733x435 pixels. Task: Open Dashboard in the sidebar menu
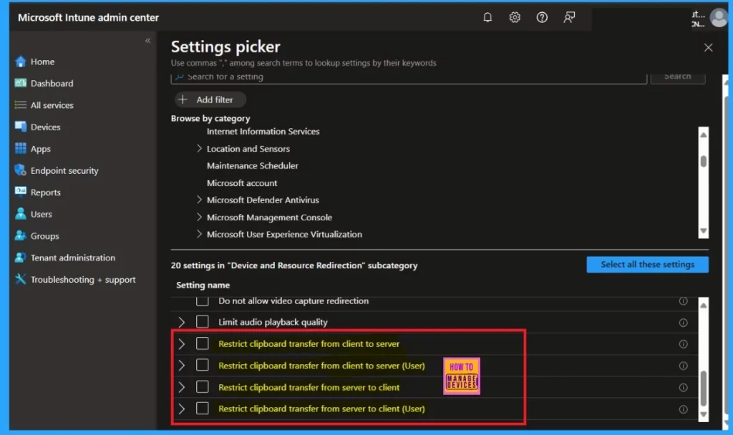(x=52, y=83)
